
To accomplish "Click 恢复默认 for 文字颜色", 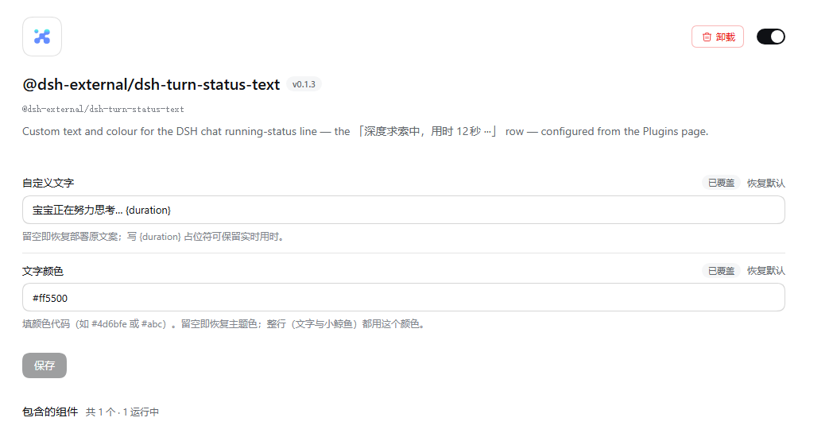I will pos(765,271).
